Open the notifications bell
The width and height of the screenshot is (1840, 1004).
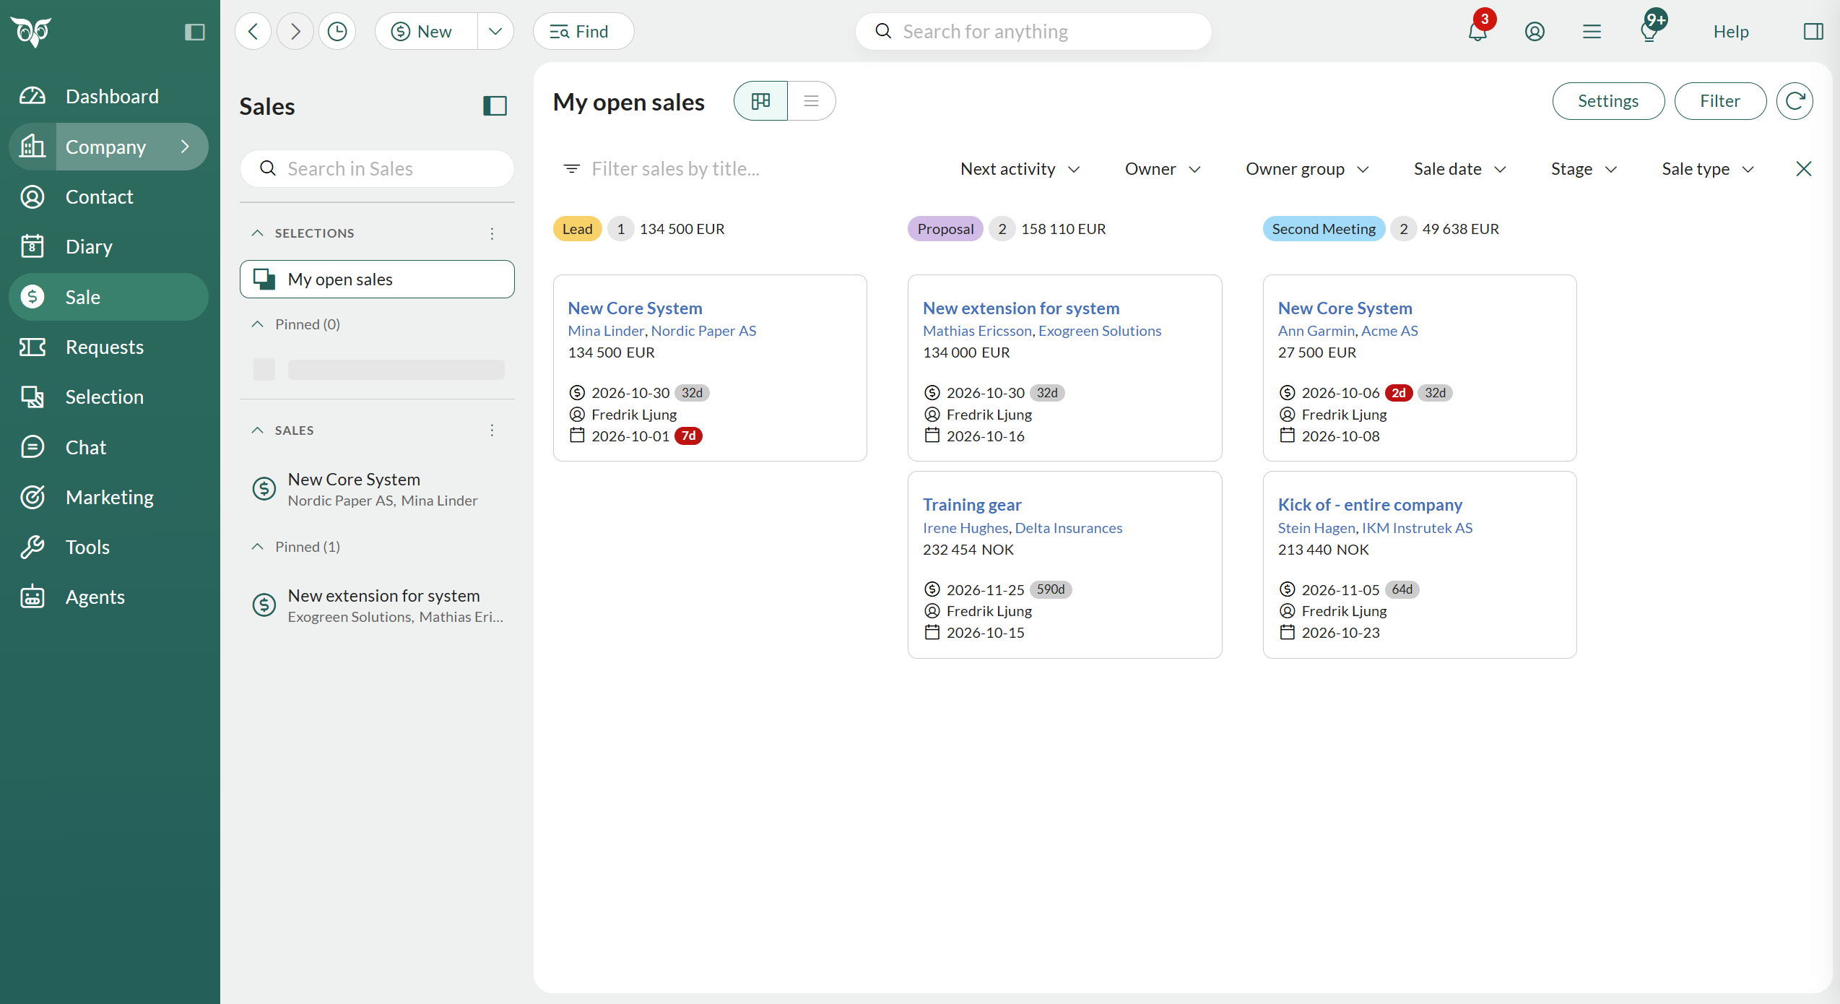tap(1477, 32)
